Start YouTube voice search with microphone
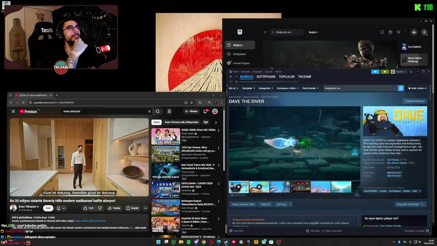This screenshot has width=437, height=246. [x=169, y=111]
